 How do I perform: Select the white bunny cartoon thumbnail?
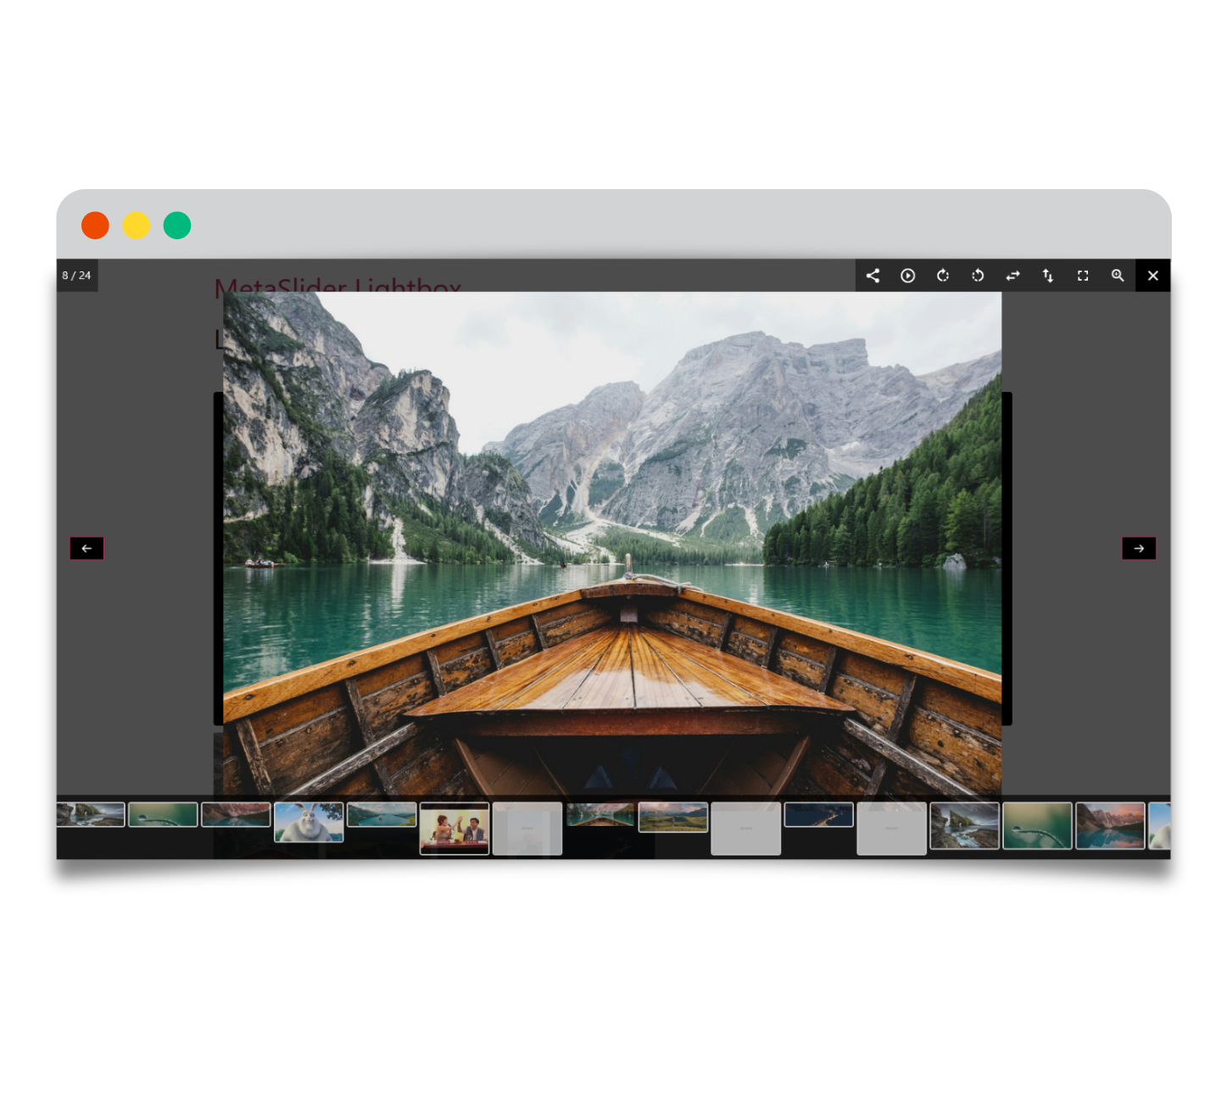(309, 822)
